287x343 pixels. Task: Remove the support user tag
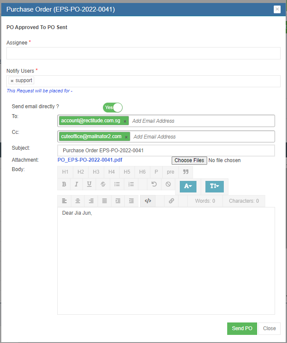(12, 81)
